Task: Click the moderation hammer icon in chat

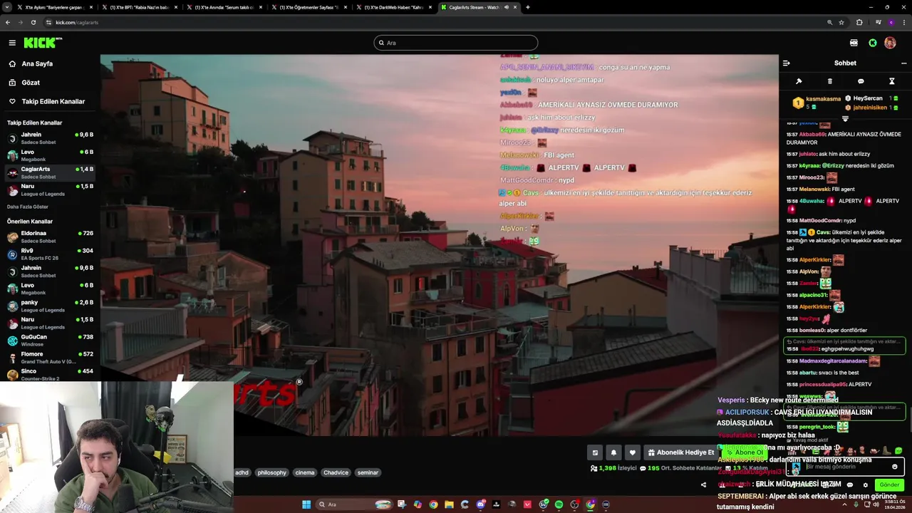Action: (x=799, y=81)
